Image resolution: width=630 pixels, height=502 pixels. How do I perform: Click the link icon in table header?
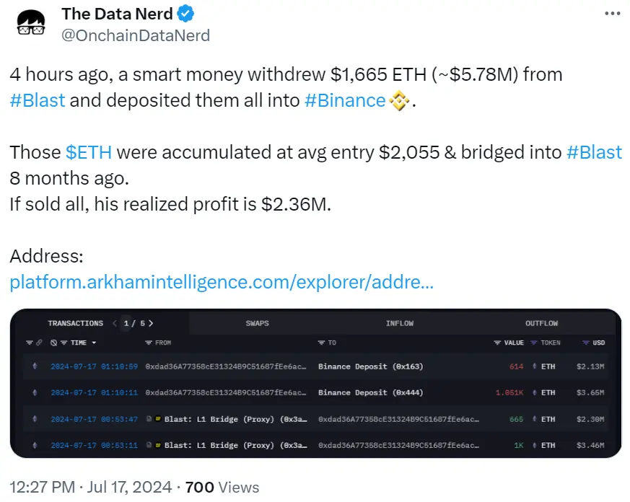[x=38, y=343]
